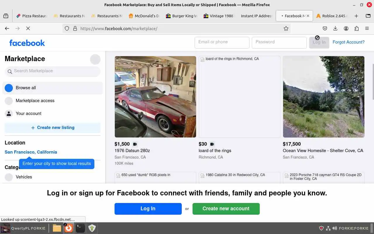Change location San Francisco, California
Viewport: 374px width, 234px height.
coord(31,152)
